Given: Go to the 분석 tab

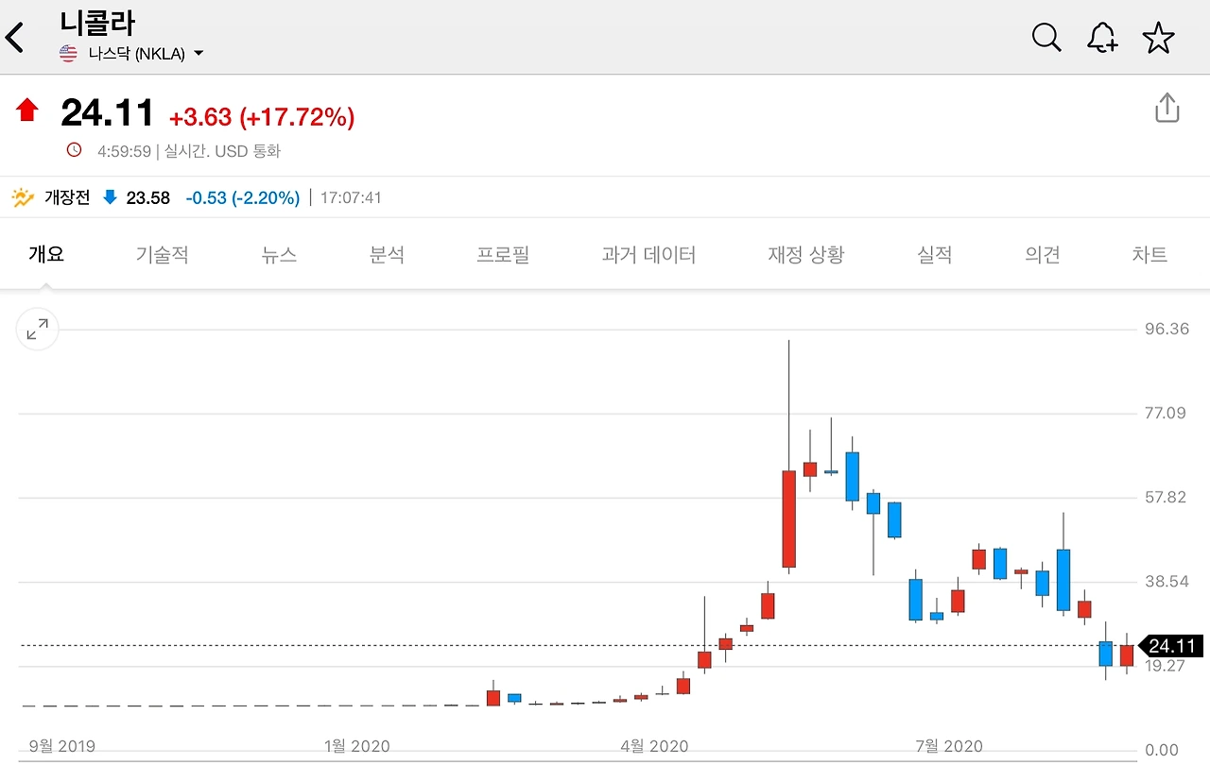Looking at the screenshot, I should click(387, 254).
